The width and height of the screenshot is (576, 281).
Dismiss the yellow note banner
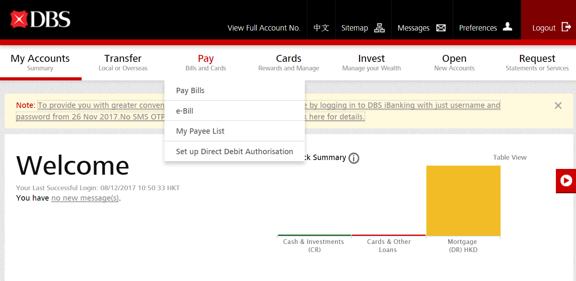(558, 106)
